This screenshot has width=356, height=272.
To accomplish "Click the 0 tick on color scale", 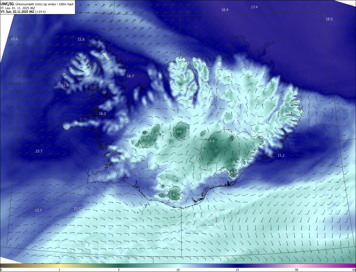I will point(1,270).
